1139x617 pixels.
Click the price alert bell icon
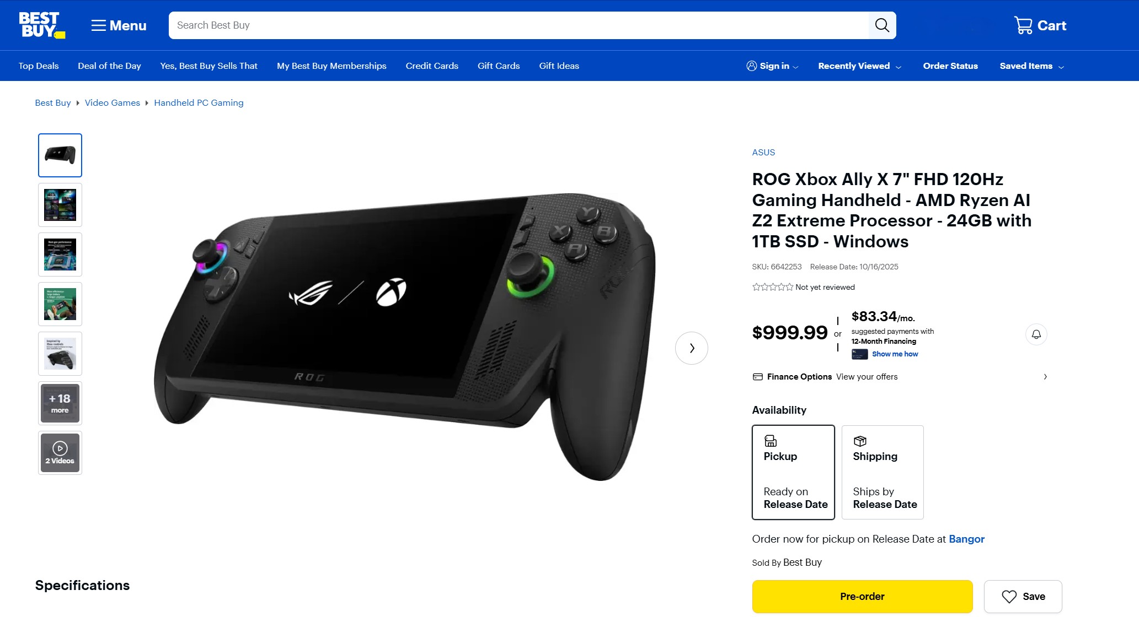(x=1036, y=334)
